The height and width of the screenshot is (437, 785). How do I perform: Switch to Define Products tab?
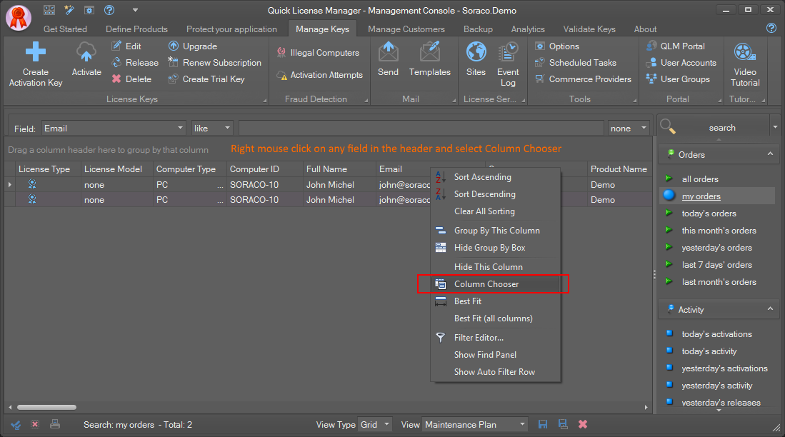tap(136, 29)
